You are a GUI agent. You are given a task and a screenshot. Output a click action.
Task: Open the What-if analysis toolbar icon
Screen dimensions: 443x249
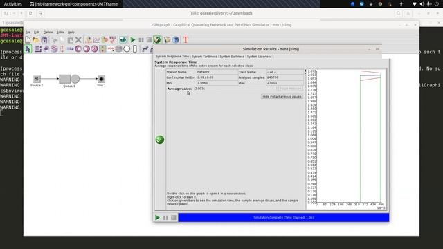(113, 40)
